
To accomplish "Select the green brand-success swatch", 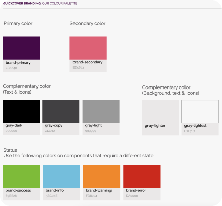I will (x=21, y=176).
